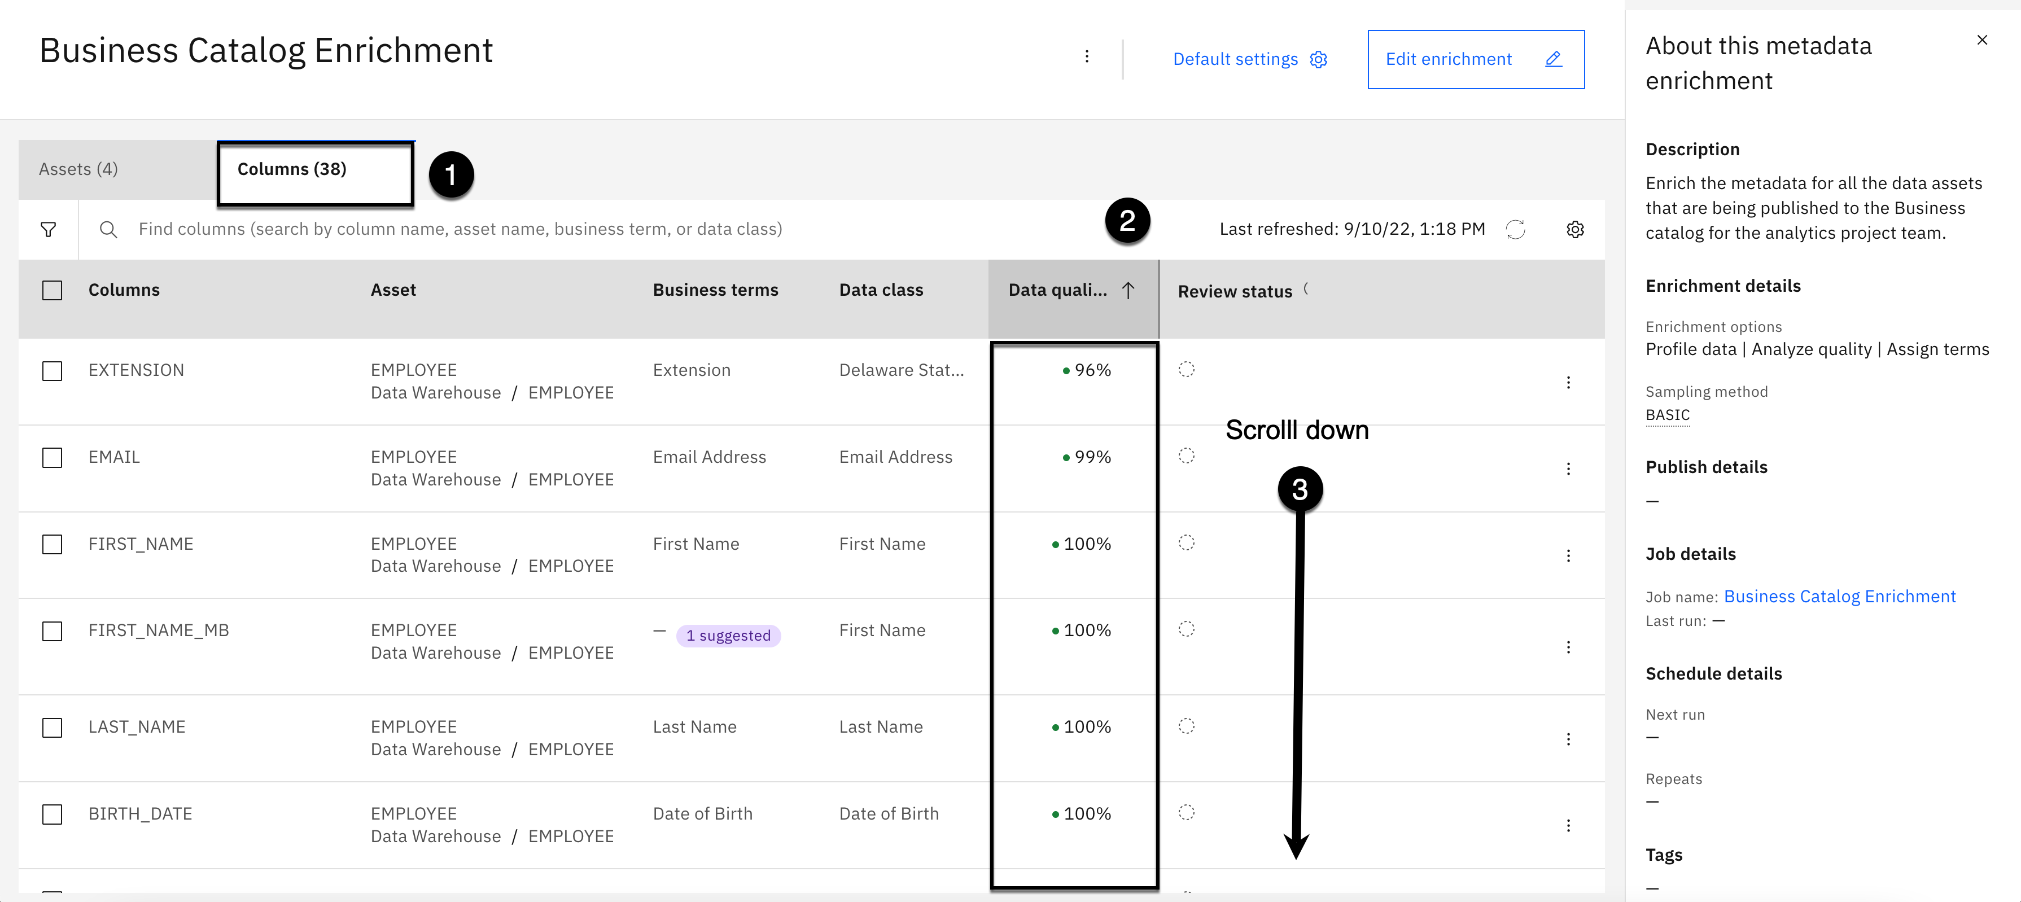Open table settings gear icon

pyautogui.click(x=1574, y=229)
